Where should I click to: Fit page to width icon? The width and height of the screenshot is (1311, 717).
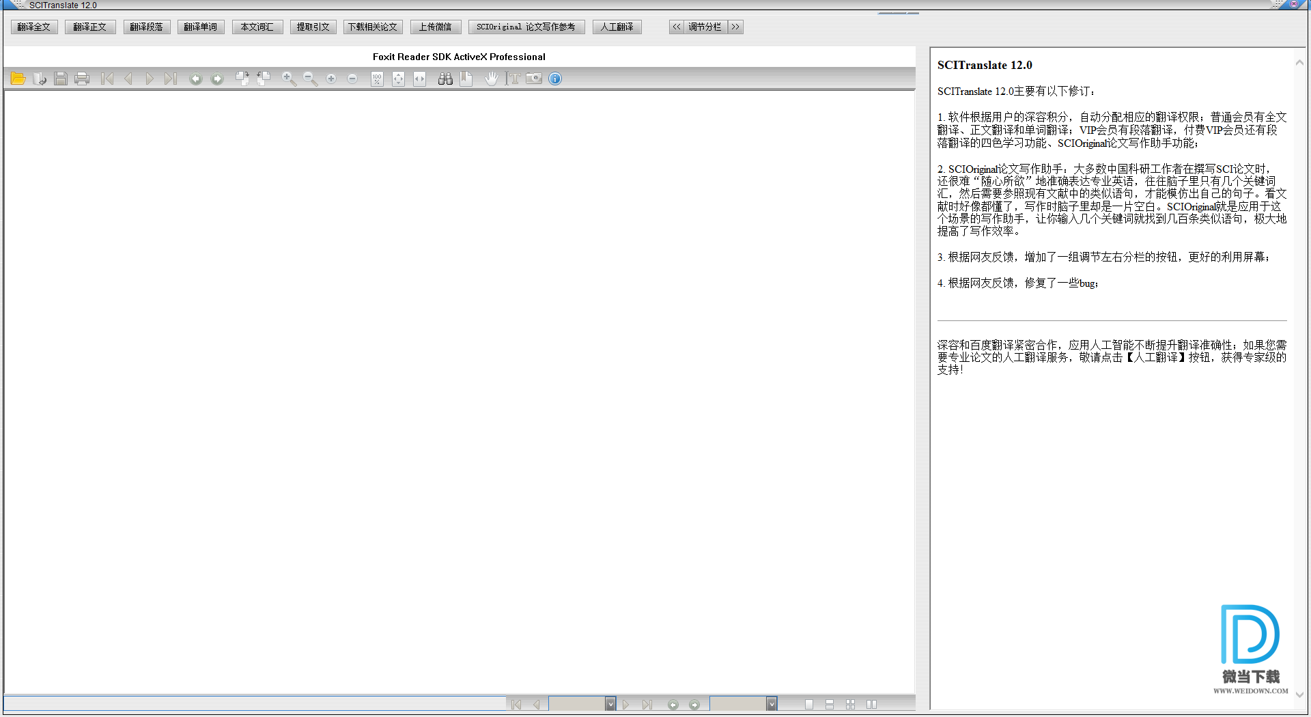(419, 79)
